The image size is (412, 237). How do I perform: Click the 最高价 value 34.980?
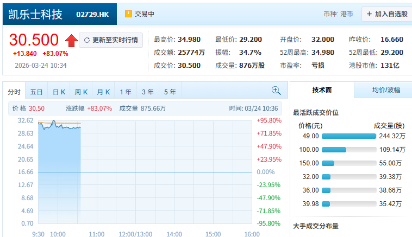[x=189, y=40]
